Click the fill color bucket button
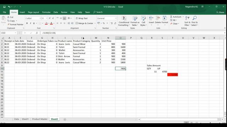This screenshot has height=127, width=227. [x=46, y=23]
